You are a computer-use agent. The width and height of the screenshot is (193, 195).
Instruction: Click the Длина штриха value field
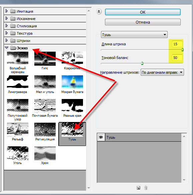[x=177, y=44]
